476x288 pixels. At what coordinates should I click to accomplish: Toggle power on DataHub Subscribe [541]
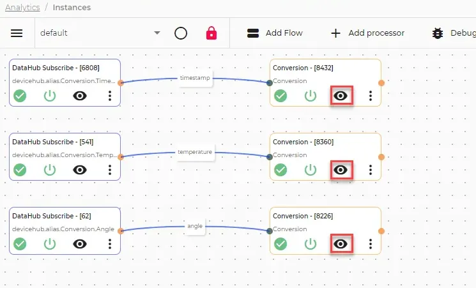coord(50,170)
